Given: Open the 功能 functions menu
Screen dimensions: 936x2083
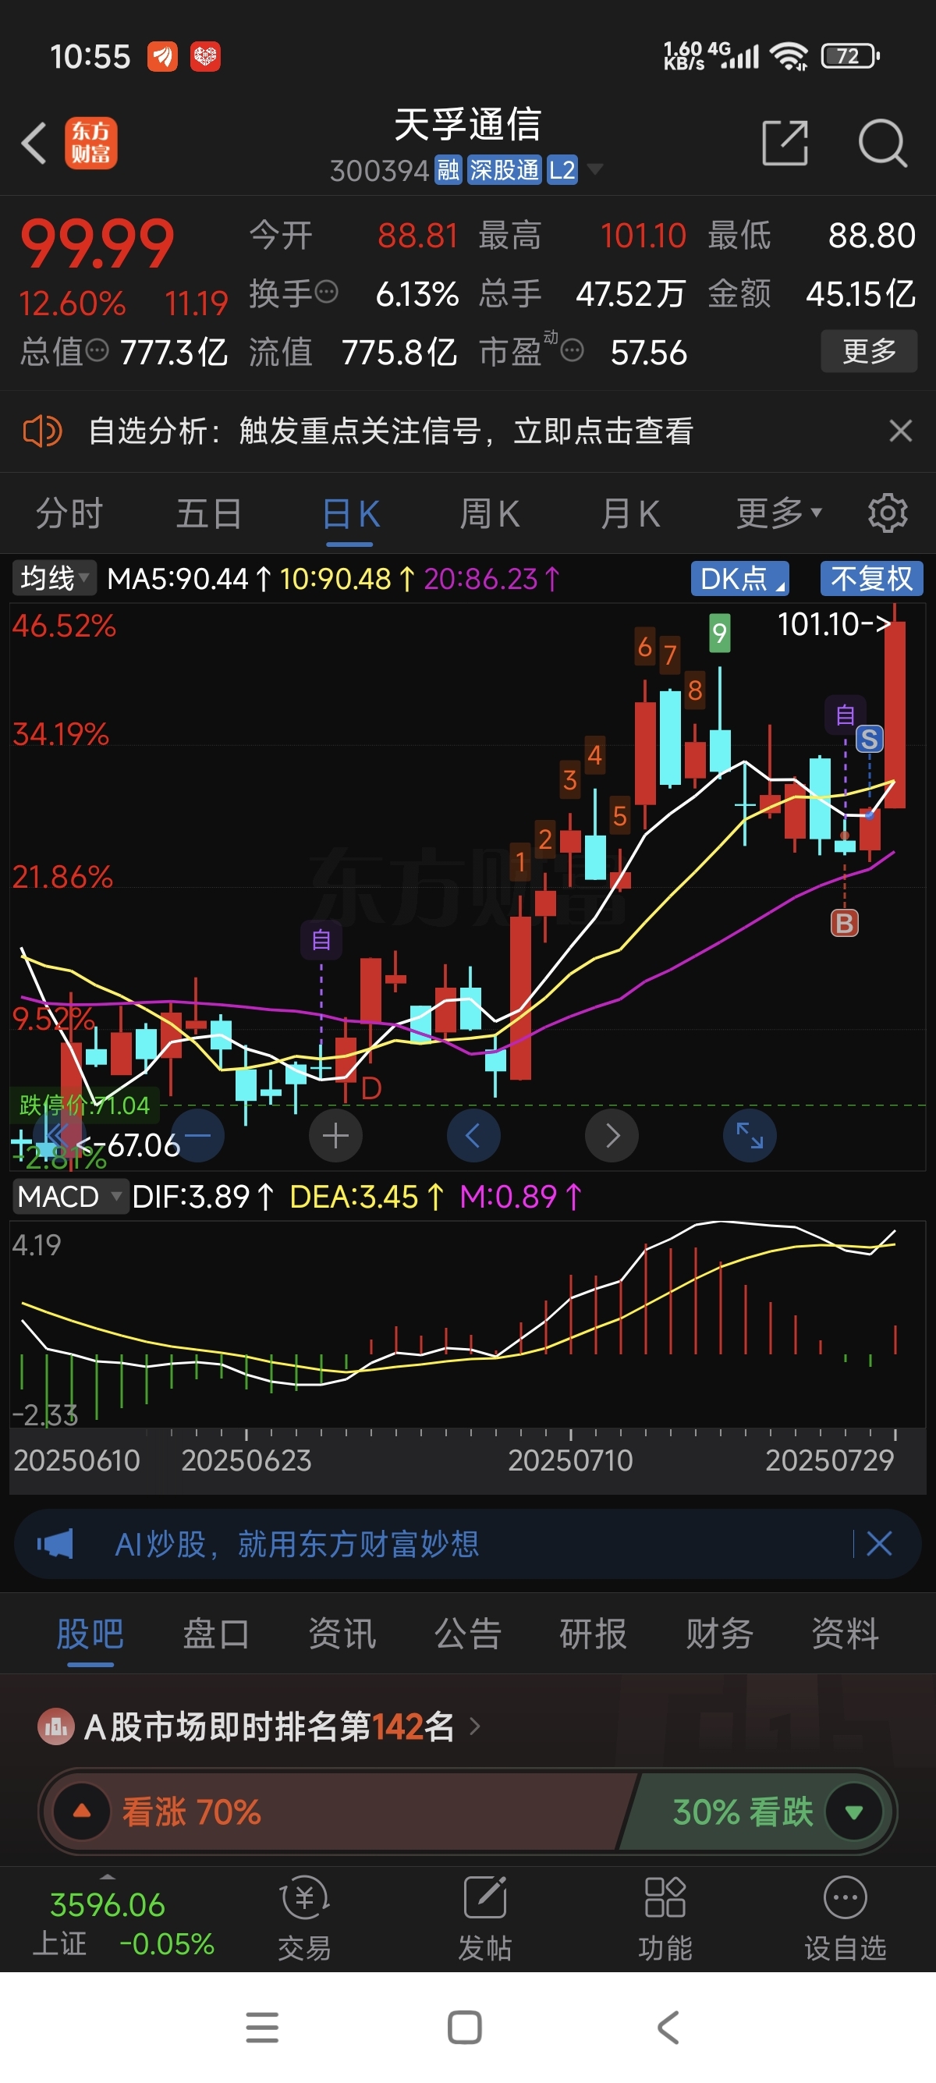Looking at the screenshot, I should point(665,1920).
